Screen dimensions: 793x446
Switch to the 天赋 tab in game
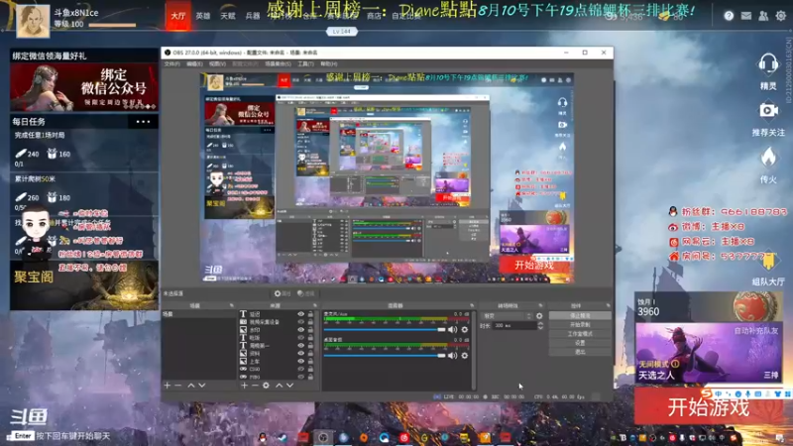[x=228, y=16]
